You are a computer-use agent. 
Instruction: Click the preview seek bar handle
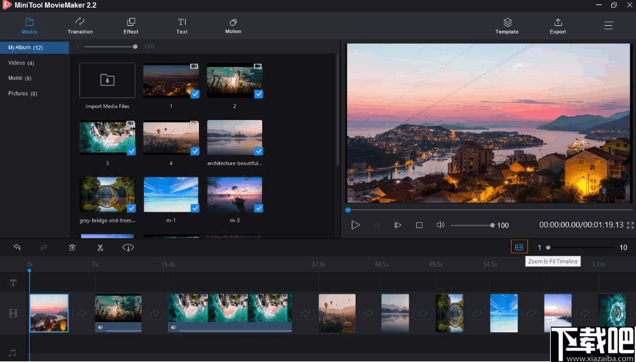[x=347, y=209]
